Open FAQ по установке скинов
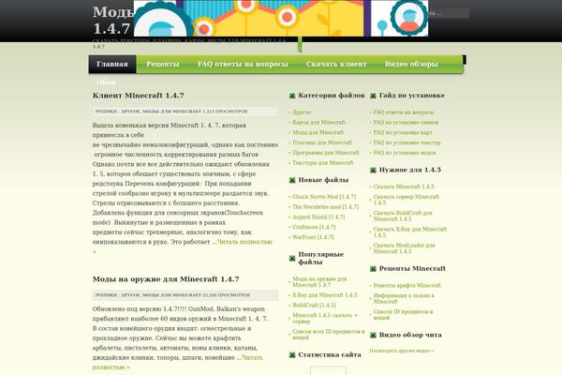The width and height of the screenshot is (562, 375). pos(406,123)
